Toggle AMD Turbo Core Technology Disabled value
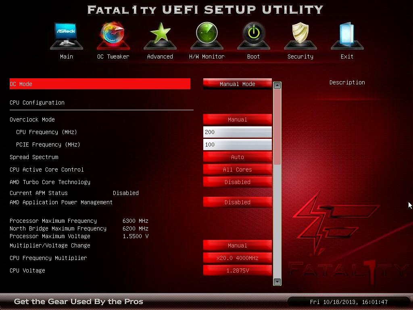This screenshot has width=413, height=310. click(x=237, y=182)
